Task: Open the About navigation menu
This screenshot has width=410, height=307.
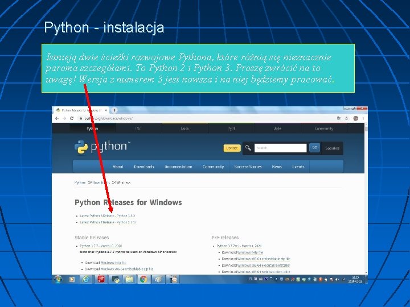Action: click(x=118, y=167)
